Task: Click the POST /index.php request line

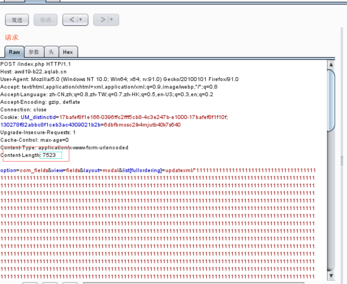Action: (x=36, y=64)
